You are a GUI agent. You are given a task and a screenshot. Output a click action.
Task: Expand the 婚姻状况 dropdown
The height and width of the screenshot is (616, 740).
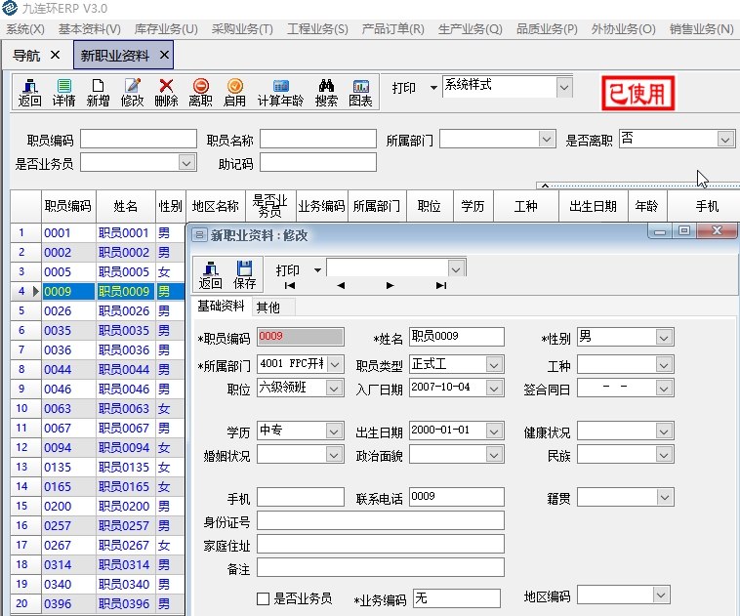tap(334, 455)
